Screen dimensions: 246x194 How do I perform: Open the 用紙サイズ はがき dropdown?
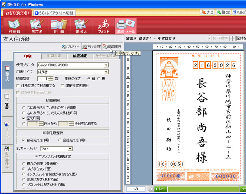point(106,72)
